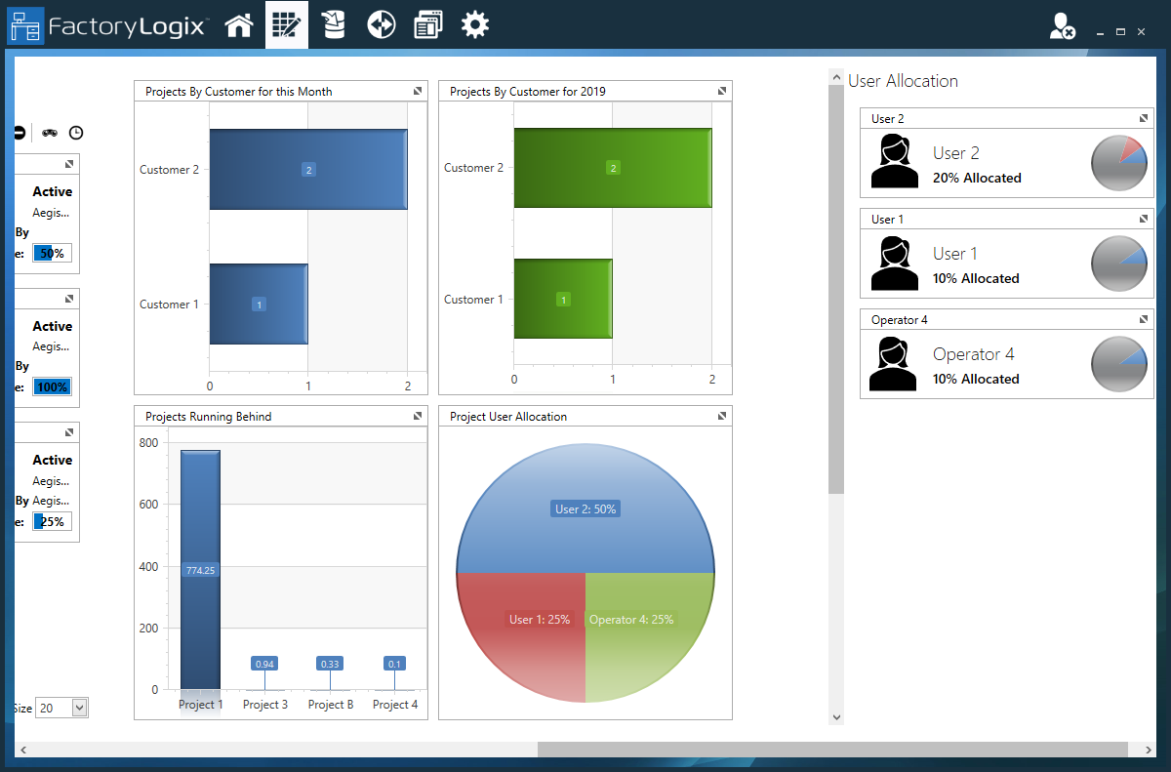This screenshot has height=772, width=1171.
Task: Open the reports windows icon in the toolbar
Action: 427,24
